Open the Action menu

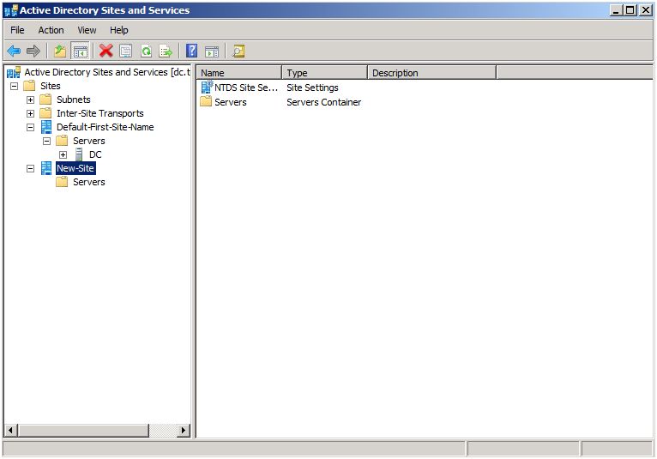51,30
